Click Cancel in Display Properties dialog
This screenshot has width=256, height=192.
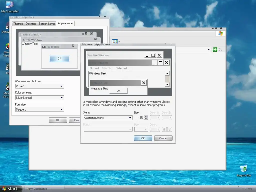75,120
